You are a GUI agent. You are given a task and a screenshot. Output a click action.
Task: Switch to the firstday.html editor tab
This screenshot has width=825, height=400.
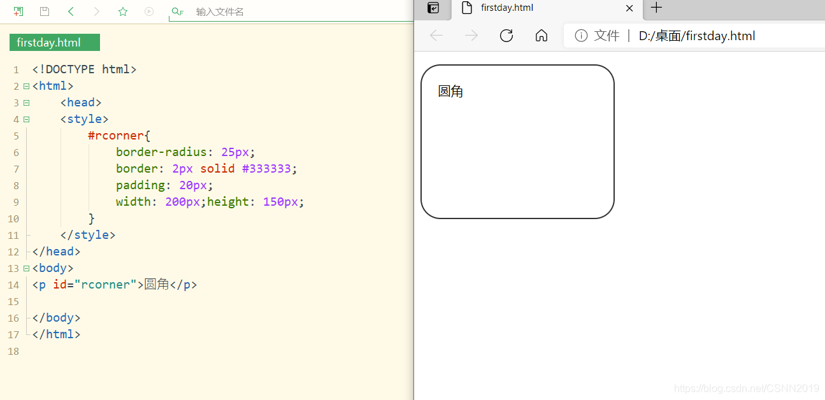coord(55,43)
